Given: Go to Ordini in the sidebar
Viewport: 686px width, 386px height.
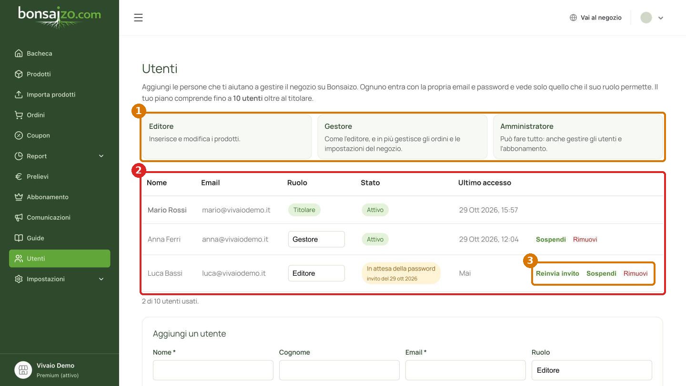Looking at the screenshot, I should tap(60, 115).
